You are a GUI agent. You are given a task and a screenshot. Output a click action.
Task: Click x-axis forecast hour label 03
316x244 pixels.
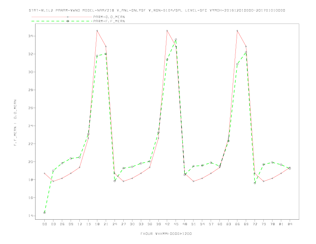pyautogui.click(x=53, y=224)
